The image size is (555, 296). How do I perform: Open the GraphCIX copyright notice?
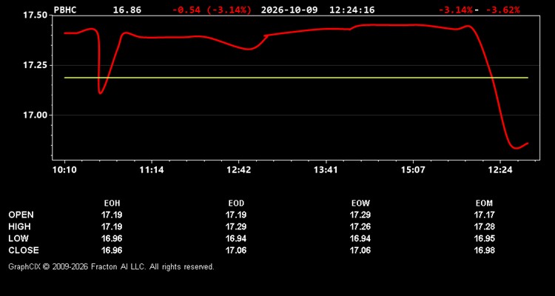pyautogui.click(x=111, y=266)
